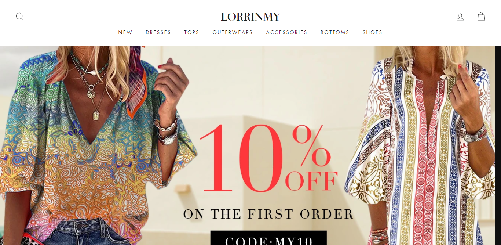This screenshot has height=245, width=501.
Task: Open the account profile icon
Action: coord(460,17)
